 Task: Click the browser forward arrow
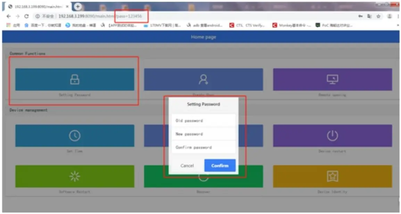click(17, 16)
